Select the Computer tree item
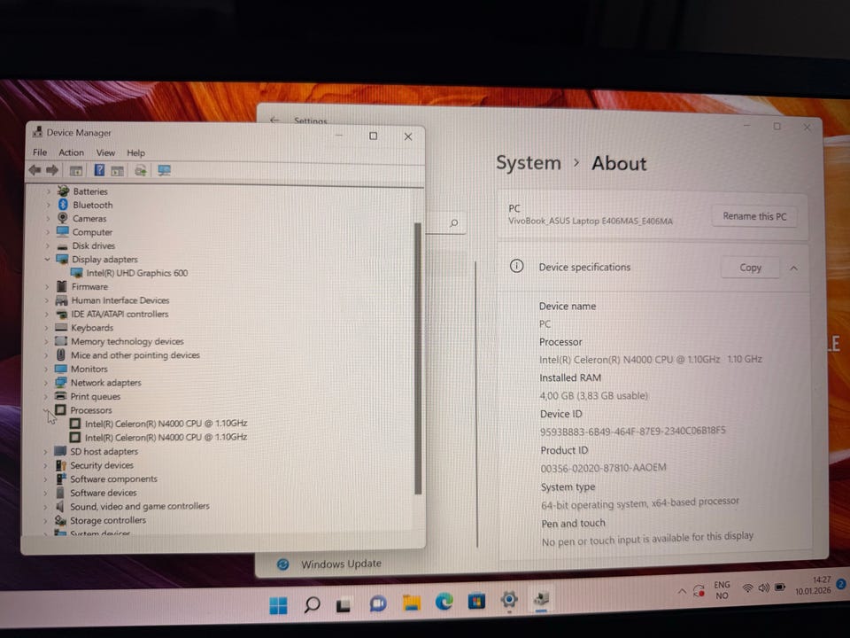 point(92,232)
